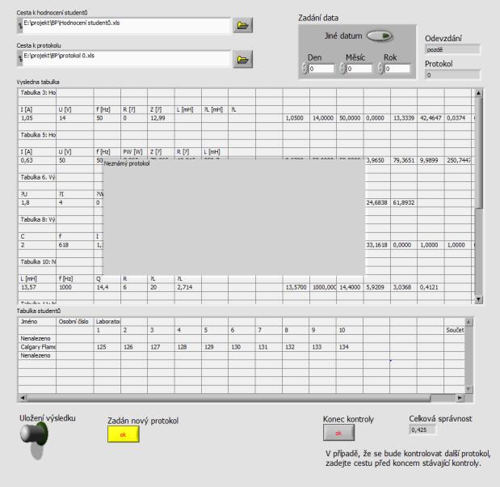This screenshot has height=487, width=500.
Task: Select the cell with value 61,8932
Action: pyautogui.click(x=404, y=203)
